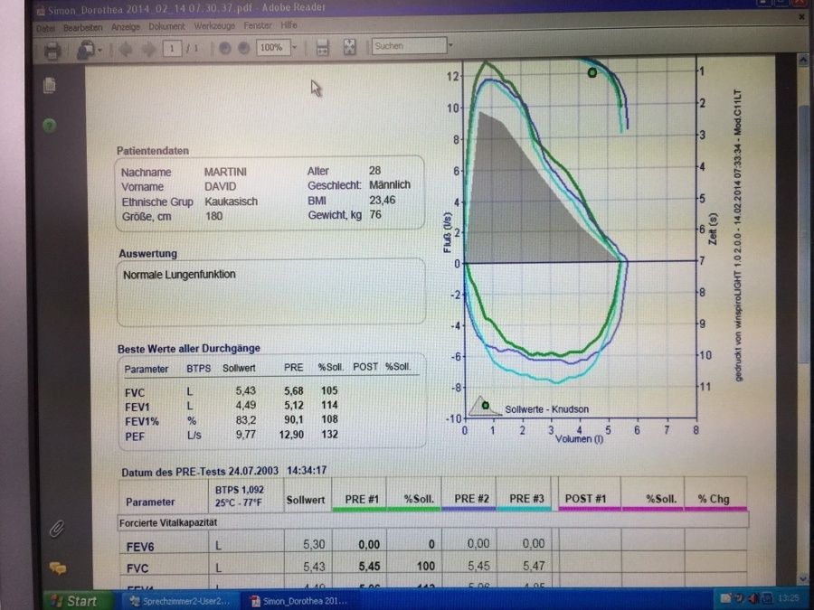This screenshot has height=610, width=814.
Task: Open the Pages panel in the sidebar
Action: tap(51, 86)
